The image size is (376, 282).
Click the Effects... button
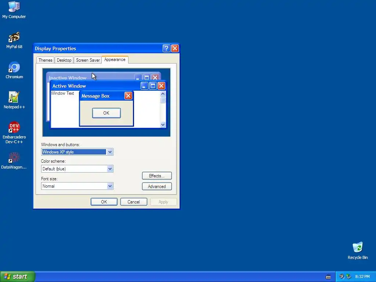pos(157,176)
